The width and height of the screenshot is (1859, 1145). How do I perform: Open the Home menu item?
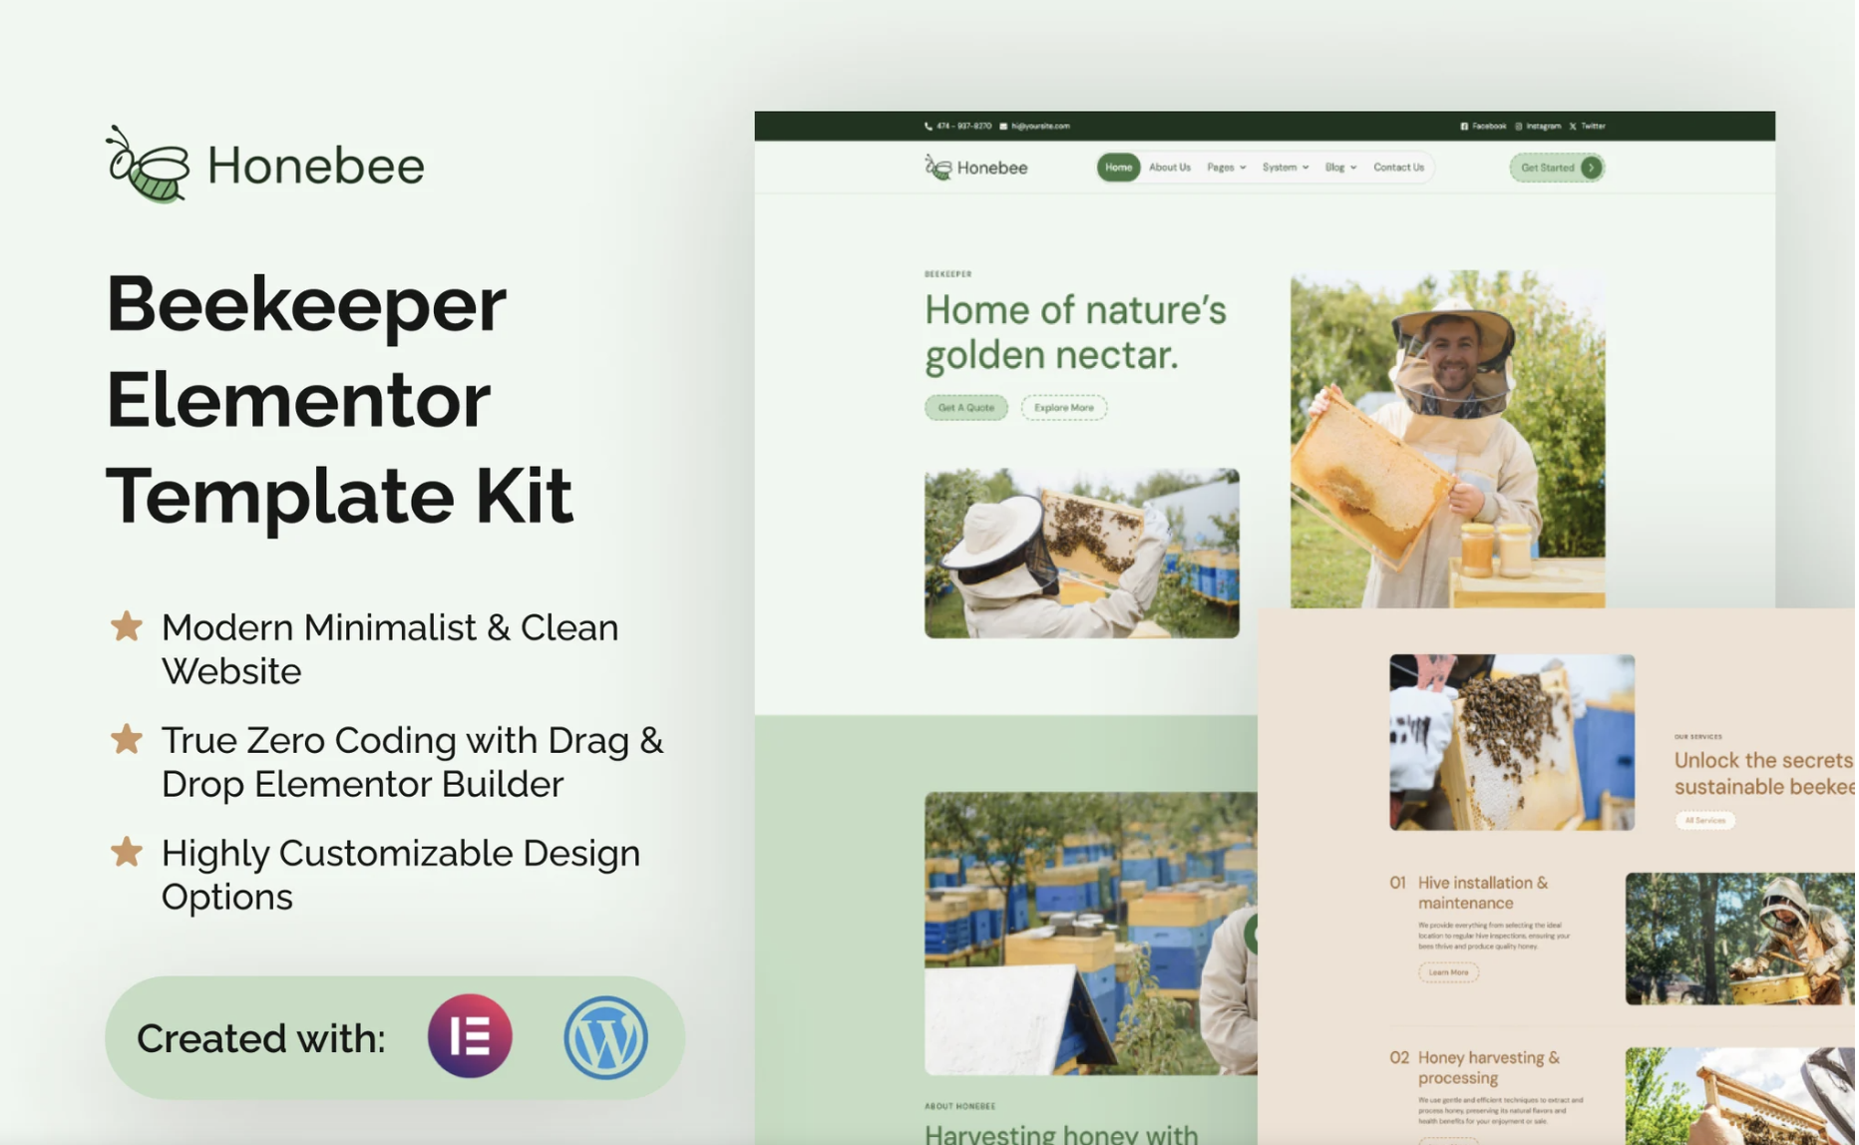[1118, 168]
